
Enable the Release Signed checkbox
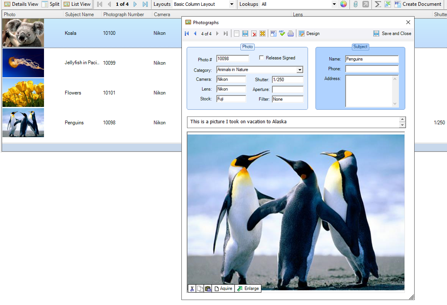(x=261, y=58)
